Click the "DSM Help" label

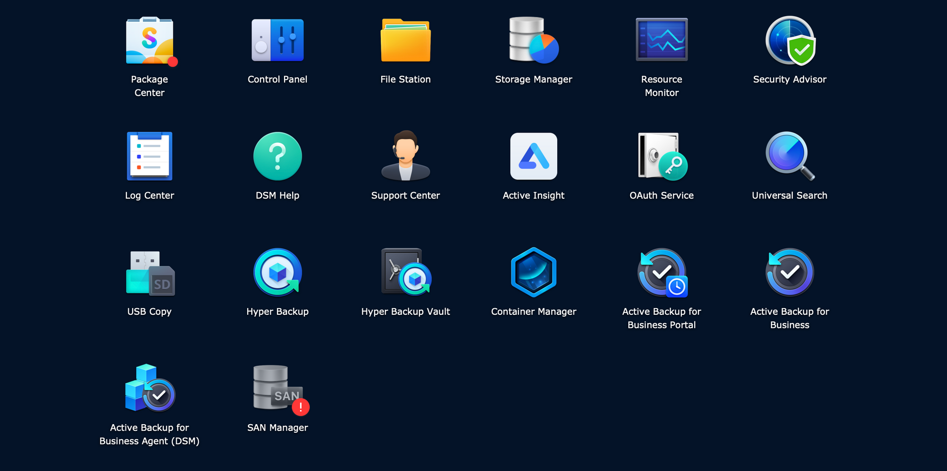coord(277,196)
